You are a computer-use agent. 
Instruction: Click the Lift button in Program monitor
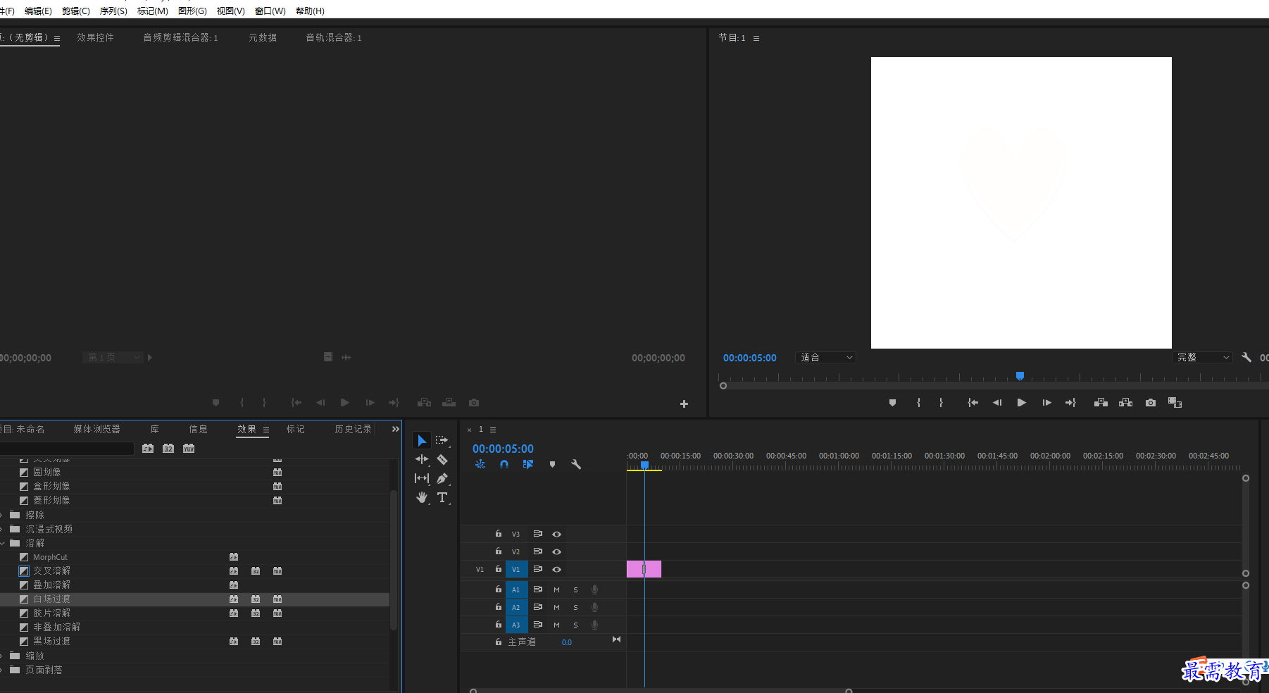1101,403
